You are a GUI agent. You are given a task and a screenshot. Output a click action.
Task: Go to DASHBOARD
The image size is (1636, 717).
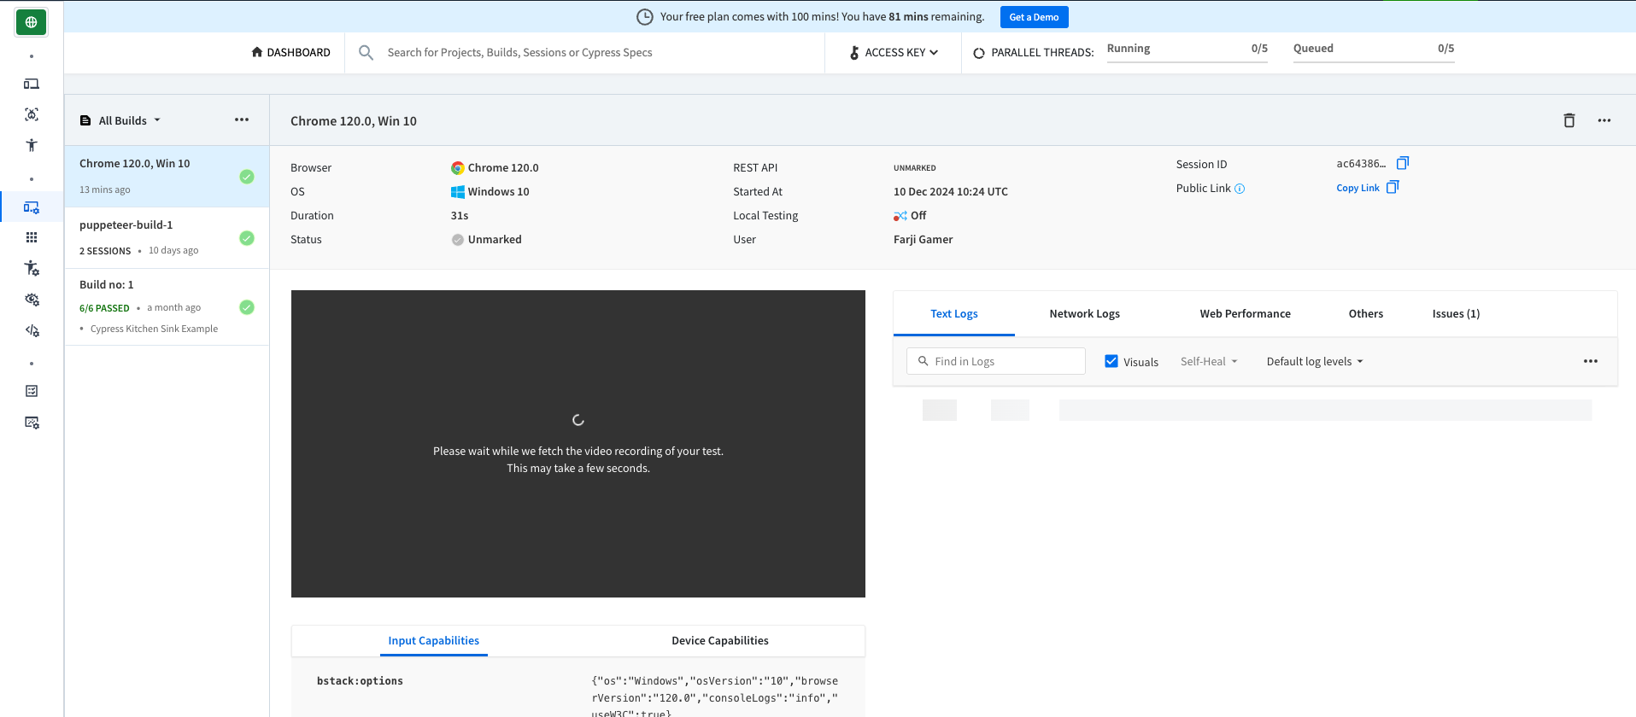pos(291,52)
